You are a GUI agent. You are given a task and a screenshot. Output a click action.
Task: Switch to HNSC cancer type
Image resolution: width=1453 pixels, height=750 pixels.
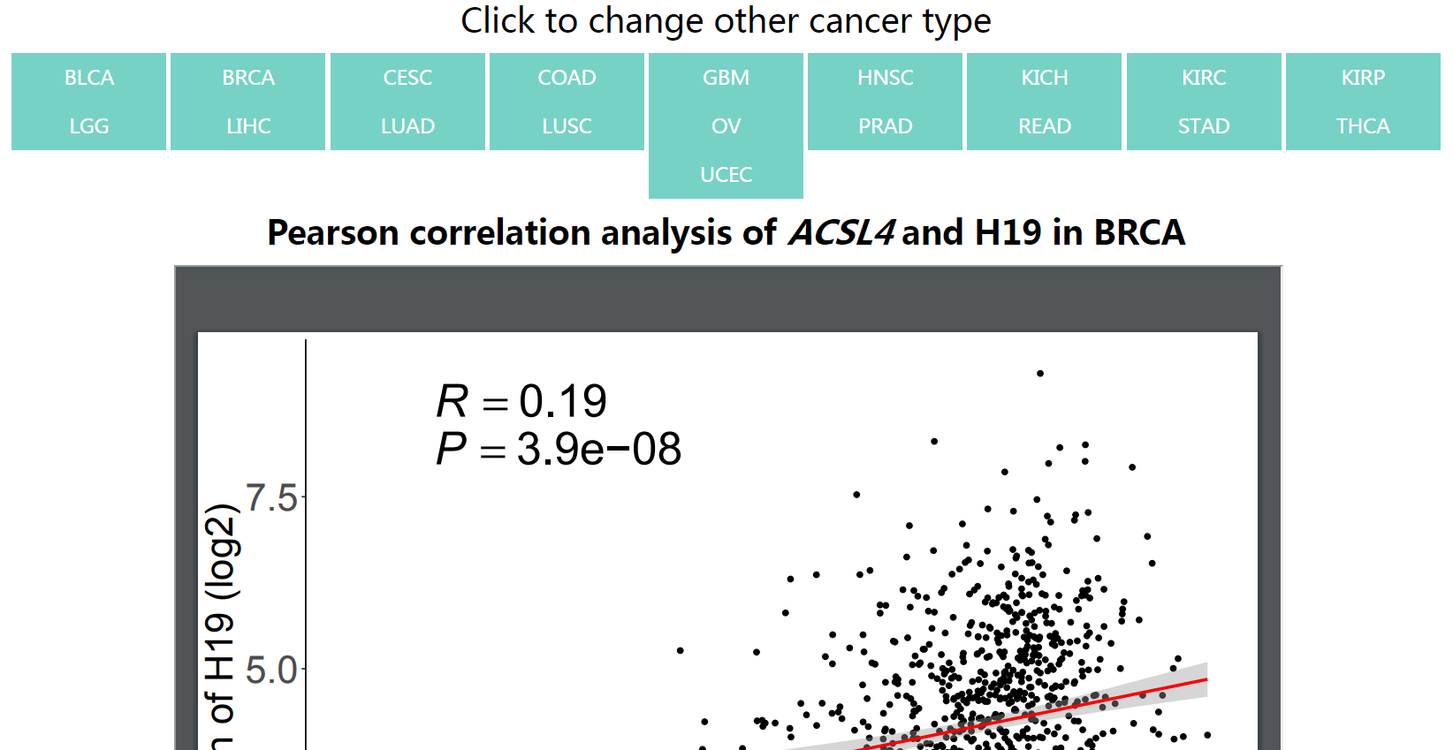pyautogui.click(x=885, y=78)
